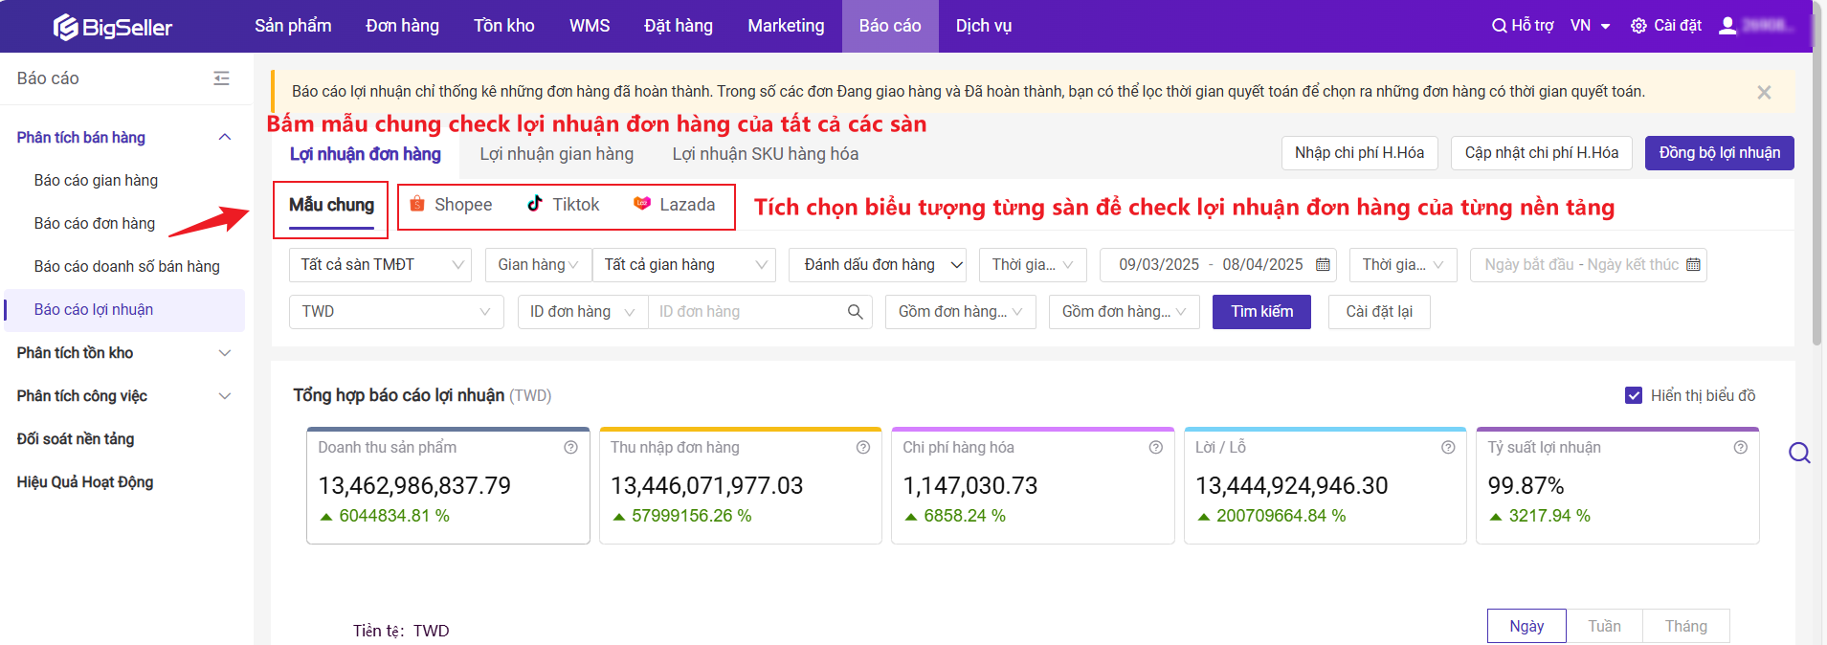Image resolution: width=1827 pixels, height=645 pixels.
Task: Switch chart grouping to Tháng
Action: pyautogui.click(x=1685, y=626)
